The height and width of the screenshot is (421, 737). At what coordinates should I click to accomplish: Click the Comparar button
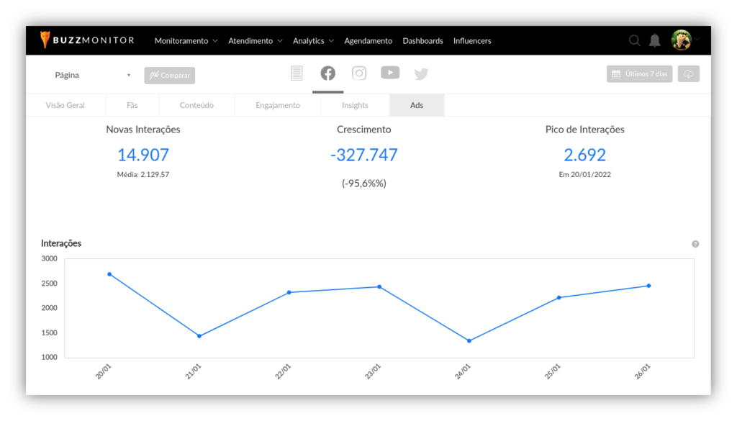point(169,76)
